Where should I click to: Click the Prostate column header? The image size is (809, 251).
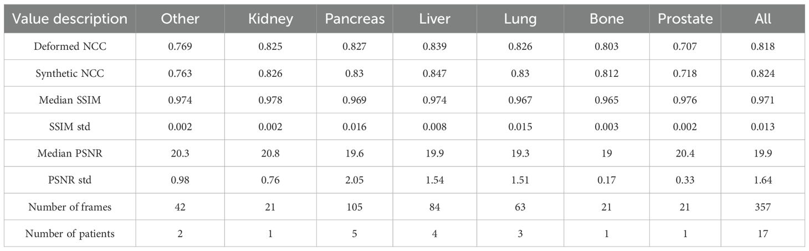click(685, 19)
